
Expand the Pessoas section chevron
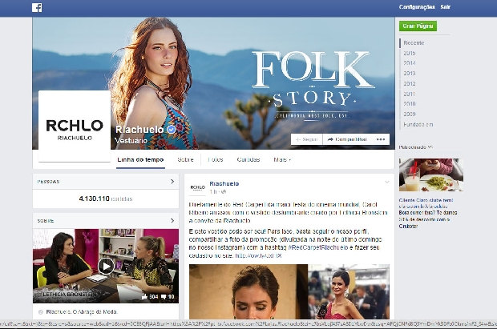pos(172,182)
